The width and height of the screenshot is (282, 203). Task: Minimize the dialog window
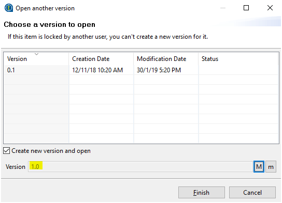(x=223, y=8)
